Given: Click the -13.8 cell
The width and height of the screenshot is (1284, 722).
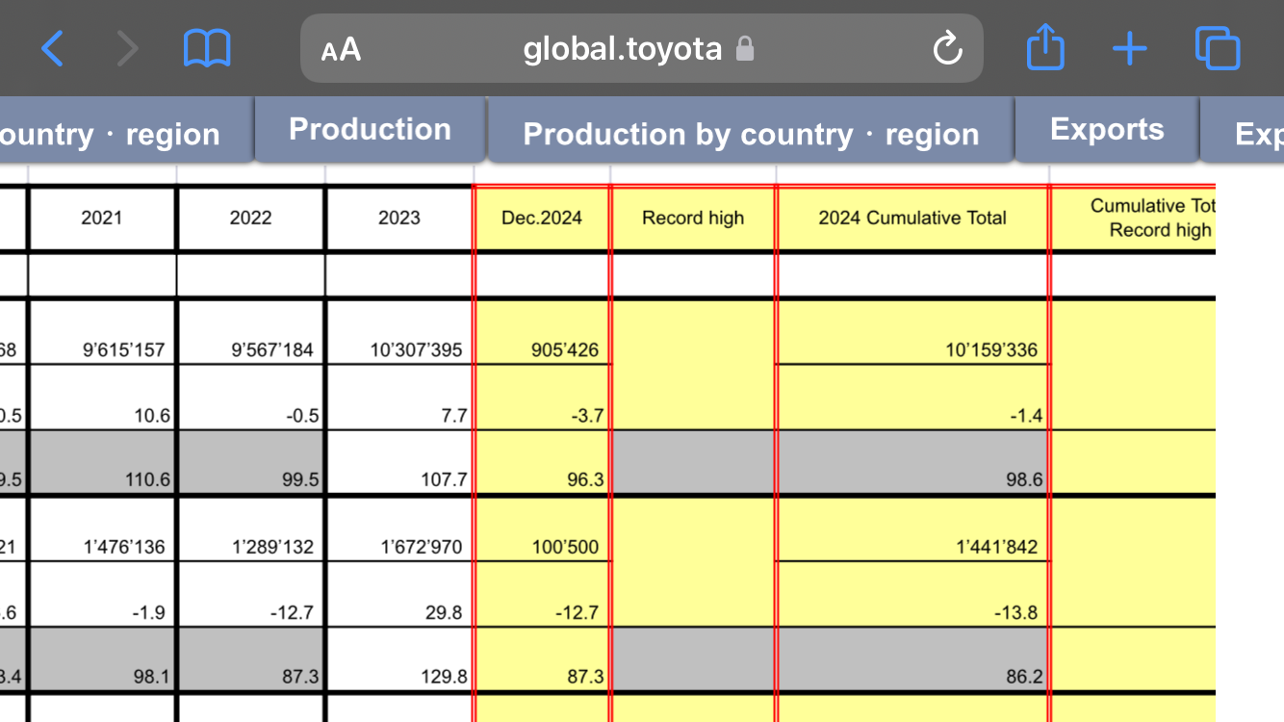Looking at the screenshot, I should [912, 595].
